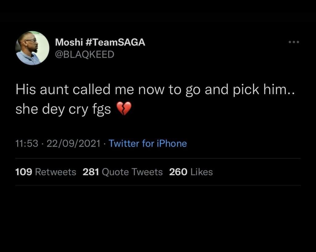Click the word "iPhone" in the source label
The height and width of the screenshot is (252, 316).
pos(172,143)
